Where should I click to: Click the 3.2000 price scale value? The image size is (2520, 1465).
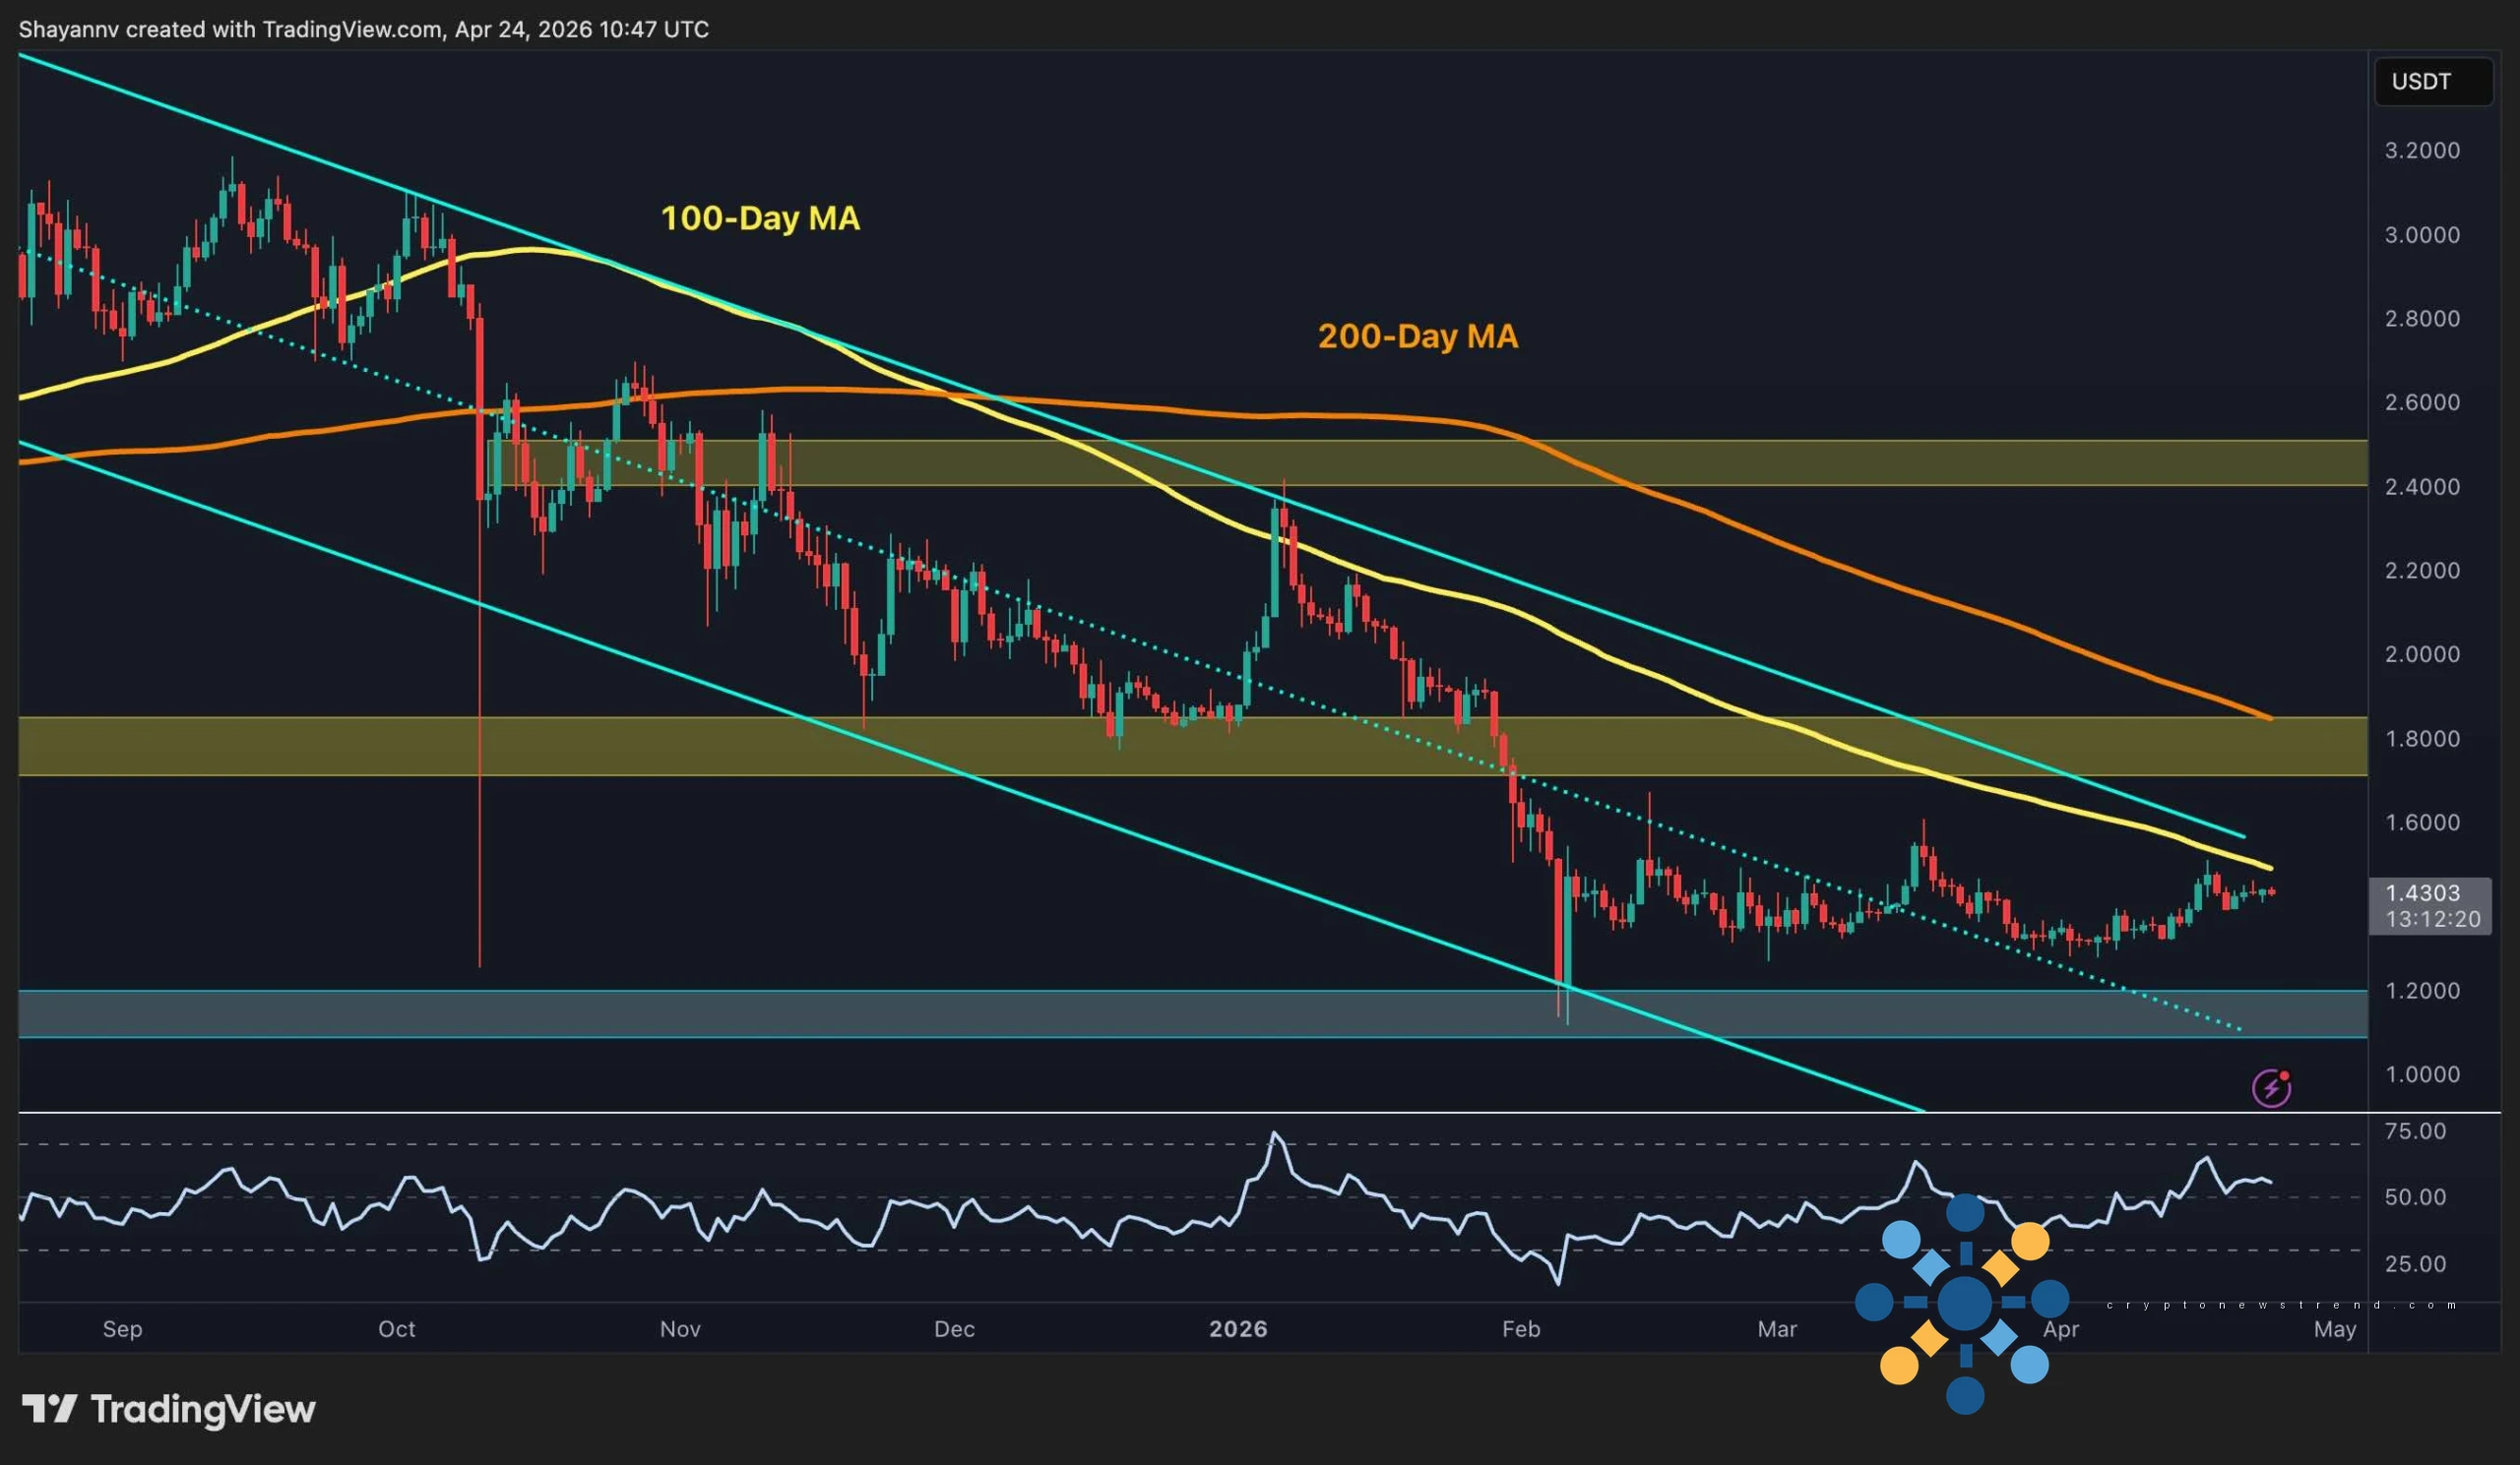coord(2421,151)
